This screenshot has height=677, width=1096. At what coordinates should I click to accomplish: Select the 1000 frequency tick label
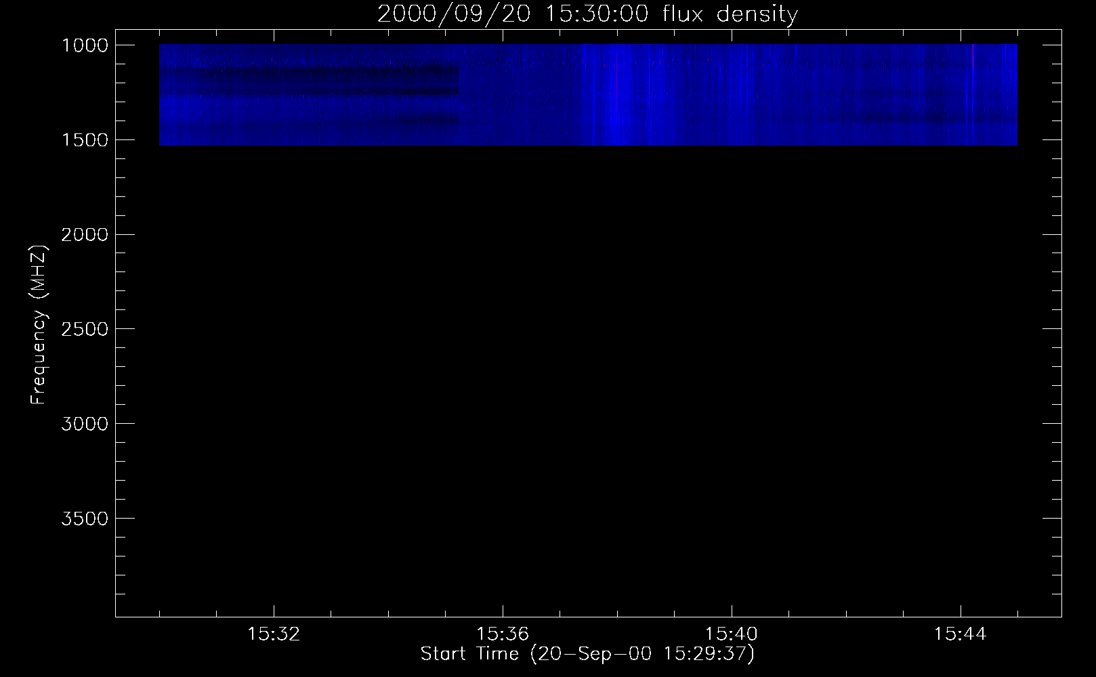85,45
